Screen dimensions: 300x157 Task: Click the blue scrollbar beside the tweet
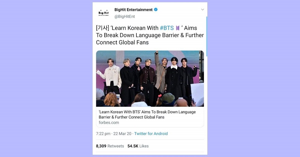click(x=207, y=36)
